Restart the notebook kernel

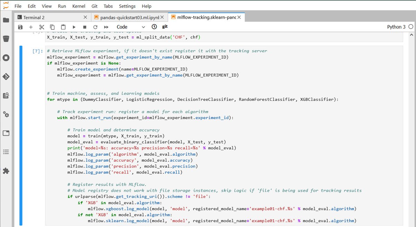95,27
